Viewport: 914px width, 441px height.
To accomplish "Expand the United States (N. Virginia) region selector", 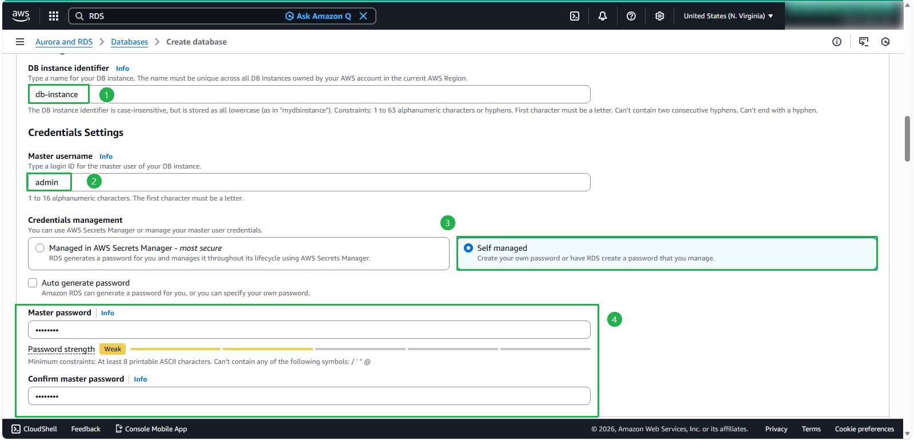I will 728,16.
